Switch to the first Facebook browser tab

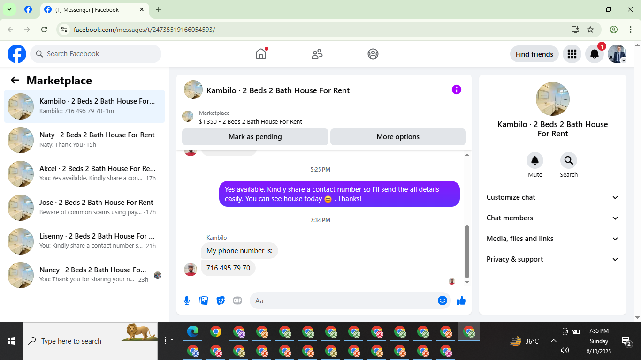point(28,9)
